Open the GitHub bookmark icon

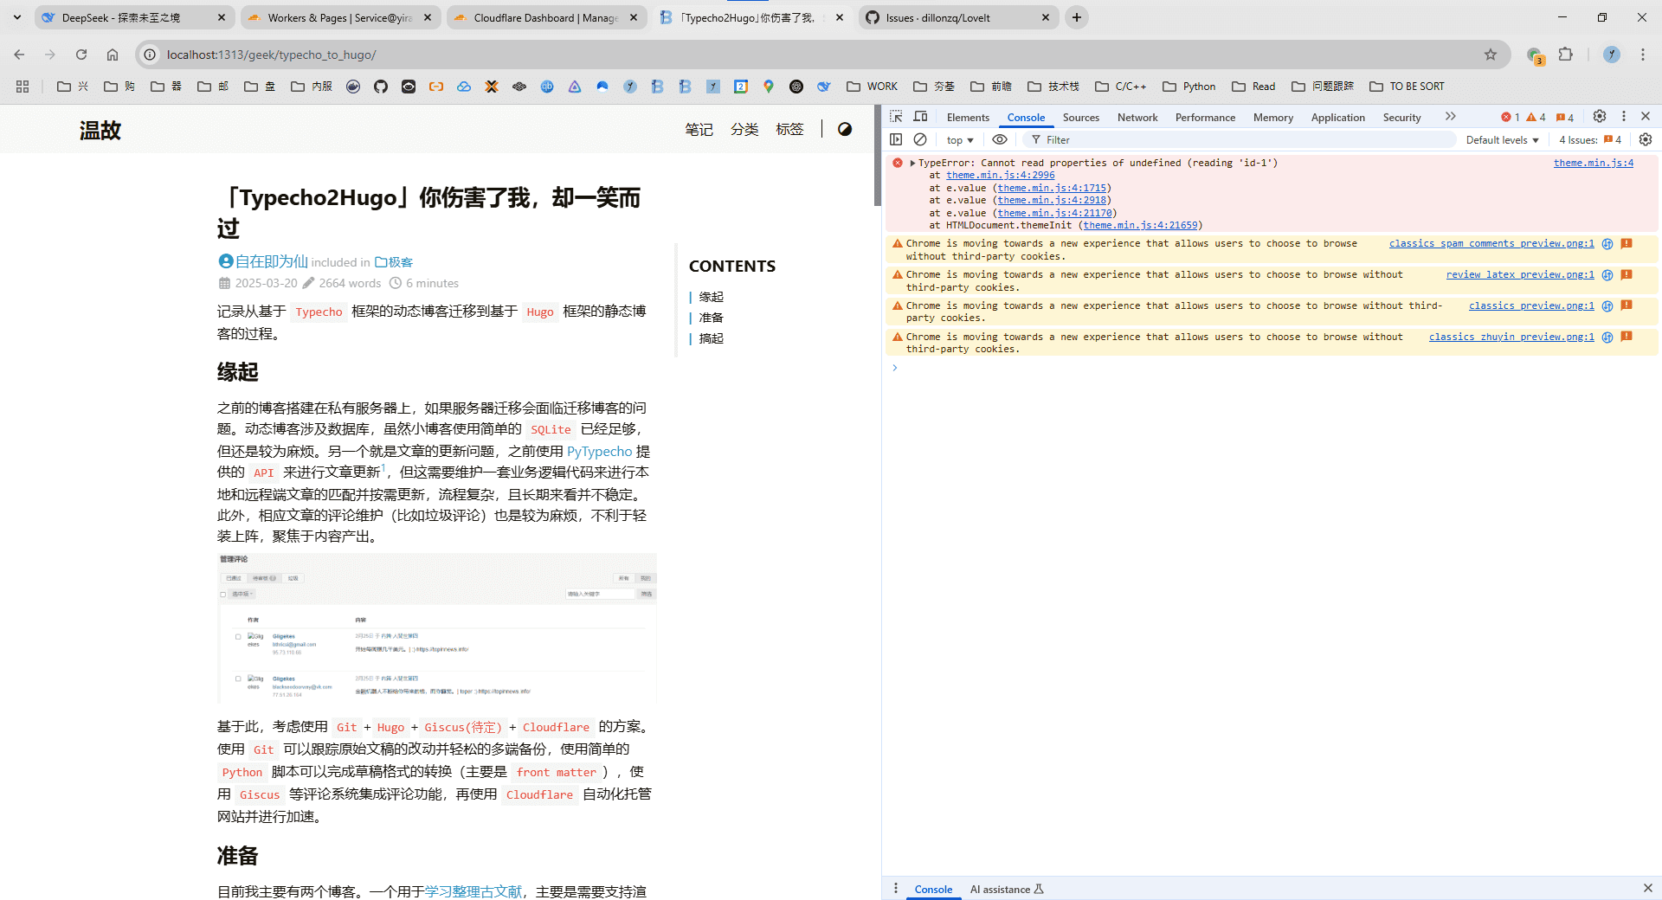pyautogui.click(x=381, y=87)
